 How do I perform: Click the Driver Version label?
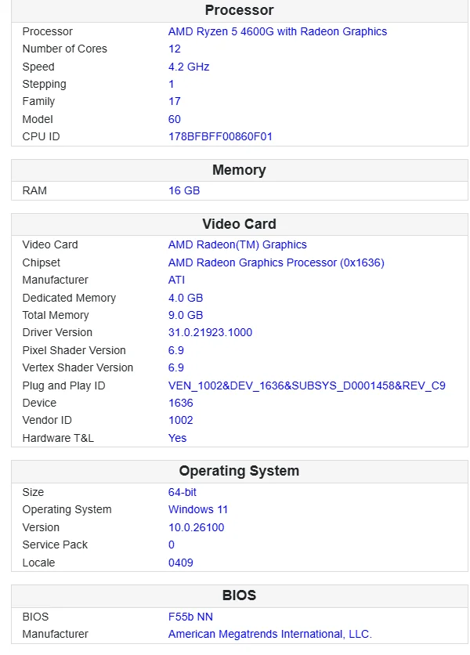(57, 332)
